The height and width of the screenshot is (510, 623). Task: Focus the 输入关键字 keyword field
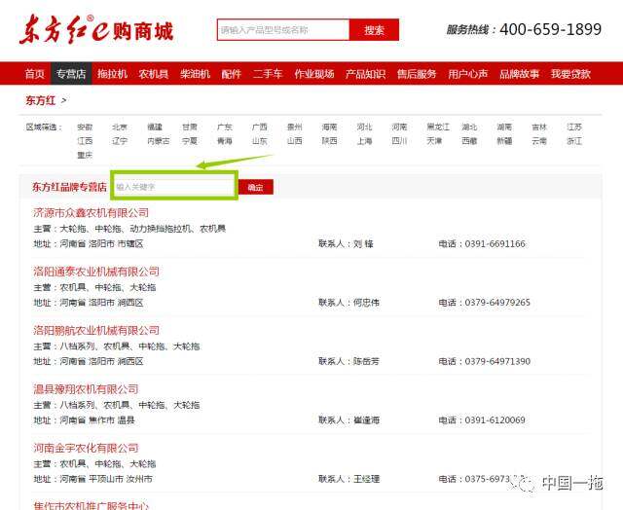[x=174, y=187]
